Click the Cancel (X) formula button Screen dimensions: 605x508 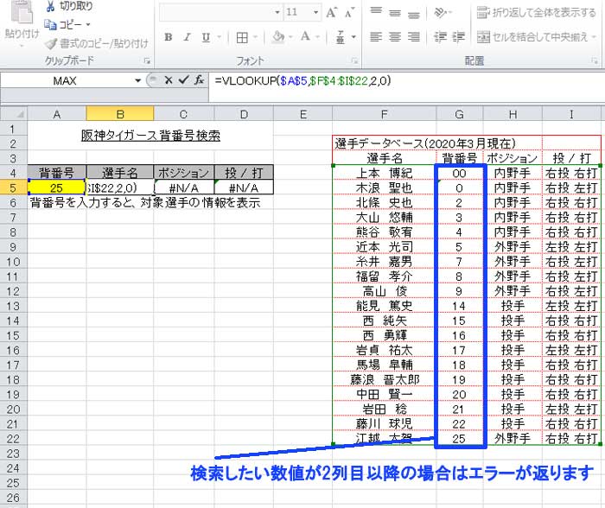(168, 80)
